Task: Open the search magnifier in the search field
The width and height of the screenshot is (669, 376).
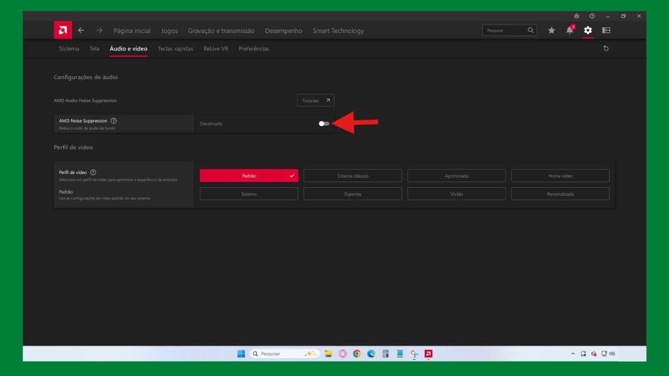Action: [531, 31]
